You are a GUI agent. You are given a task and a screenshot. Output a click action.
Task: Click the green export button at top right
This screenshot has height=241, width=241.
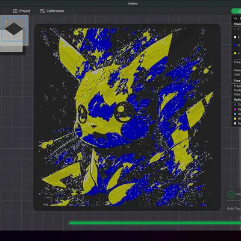[236, 11]
